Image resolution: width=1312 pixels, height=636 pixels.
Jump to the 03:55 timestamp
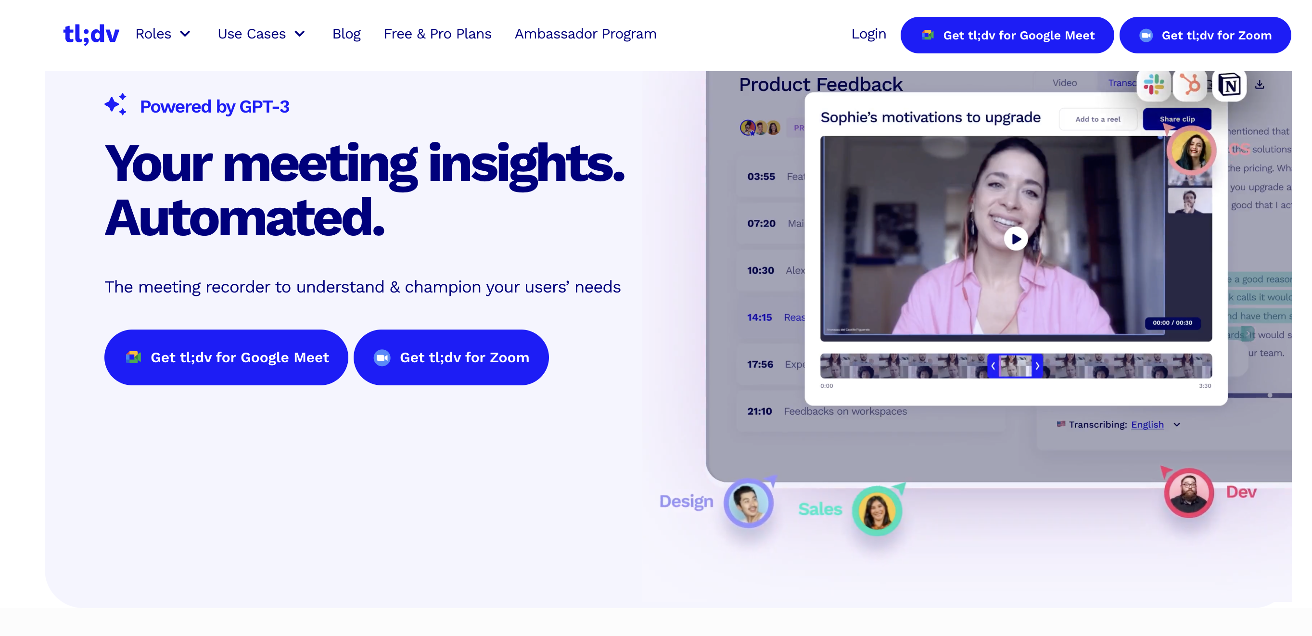tap(761, 177)
